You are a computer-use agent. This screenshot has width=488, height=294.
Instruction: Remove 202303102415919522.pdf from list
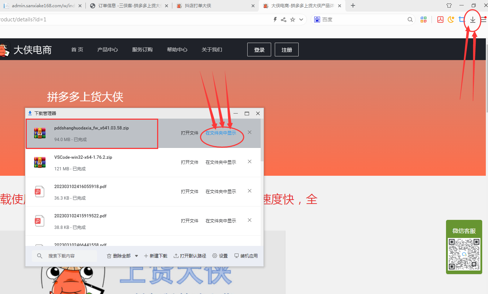[x=249, y=220]
